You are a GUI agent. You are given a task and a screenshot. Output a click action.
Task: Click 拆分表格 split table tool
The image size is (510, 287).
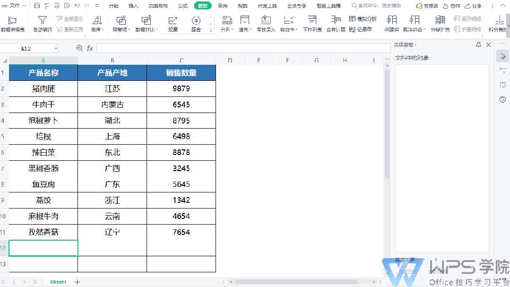pos(498,24)
